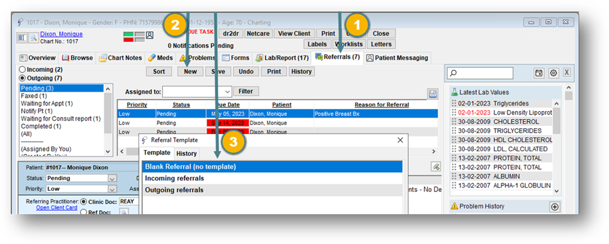
Task: Select Notify Pt (1) status
Action: pos(62,111)
